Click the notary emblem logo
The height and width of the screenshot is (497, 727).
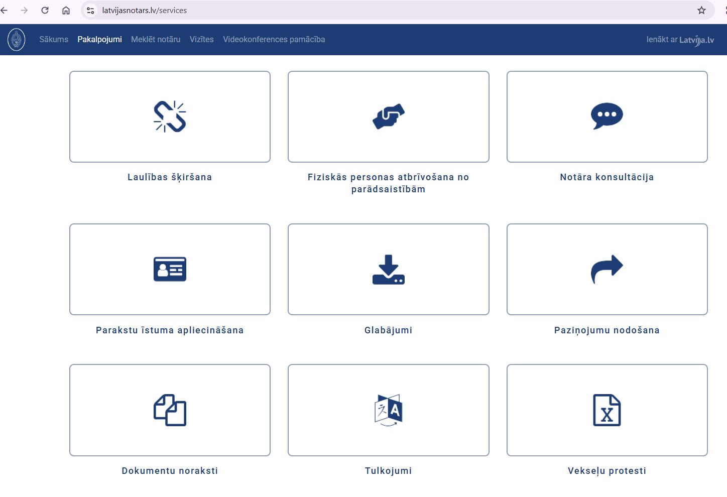(x=17, y=40)
